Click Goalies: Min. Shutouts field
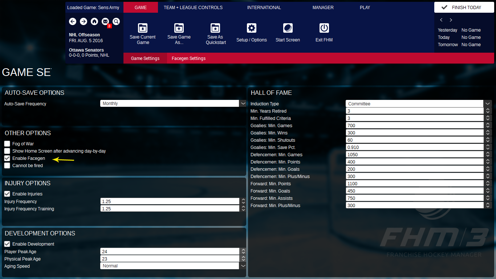496x279 pixels. tap(415, 140)
